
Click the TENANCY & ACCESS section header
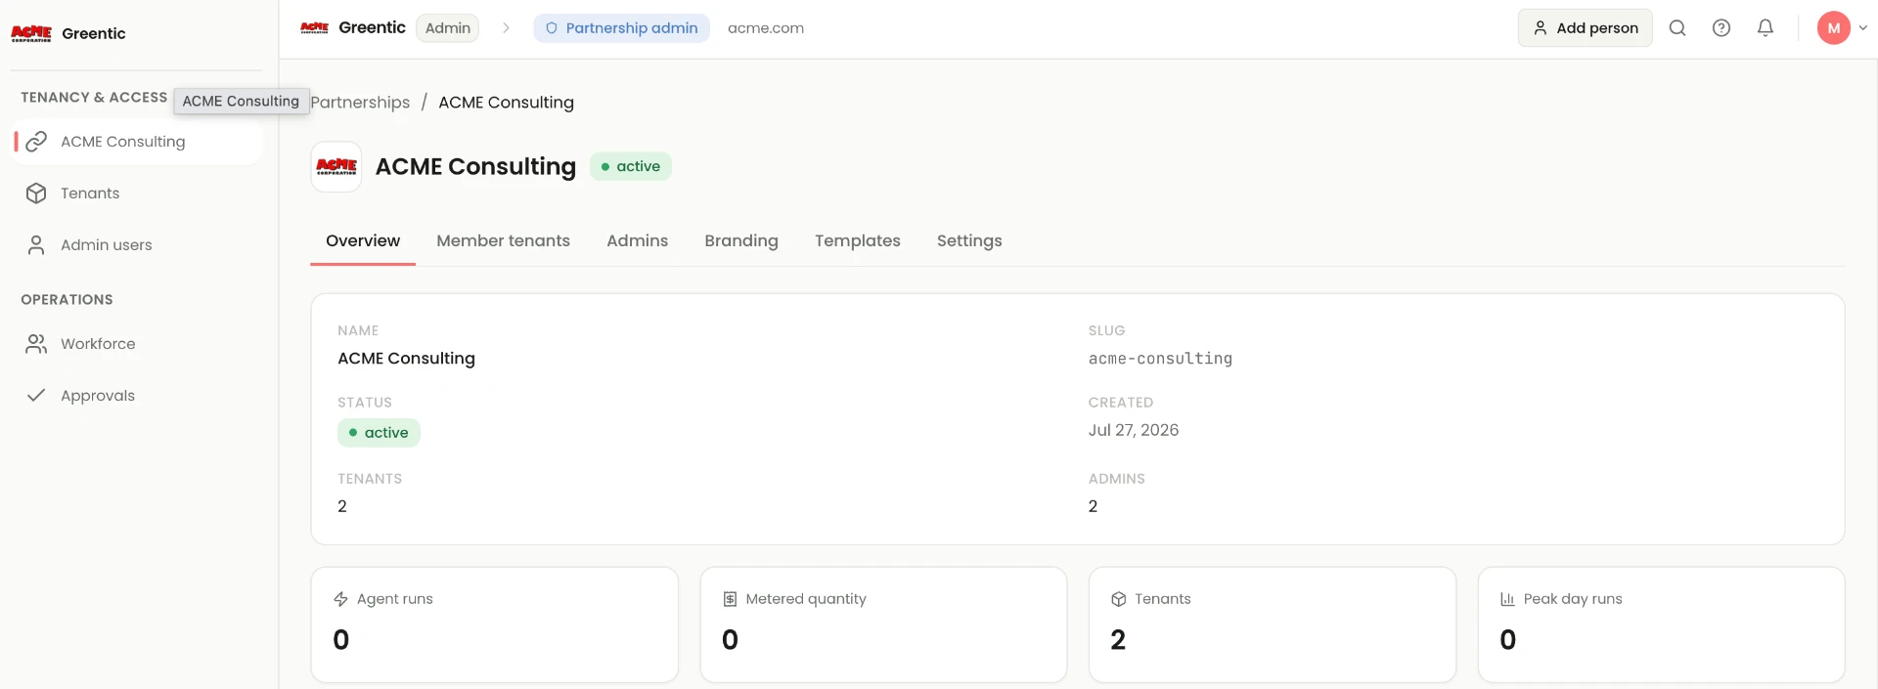94,98
